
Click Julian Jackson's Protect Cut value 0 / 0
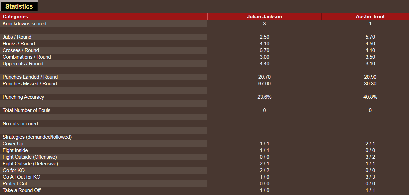click(x=264, y=184)
